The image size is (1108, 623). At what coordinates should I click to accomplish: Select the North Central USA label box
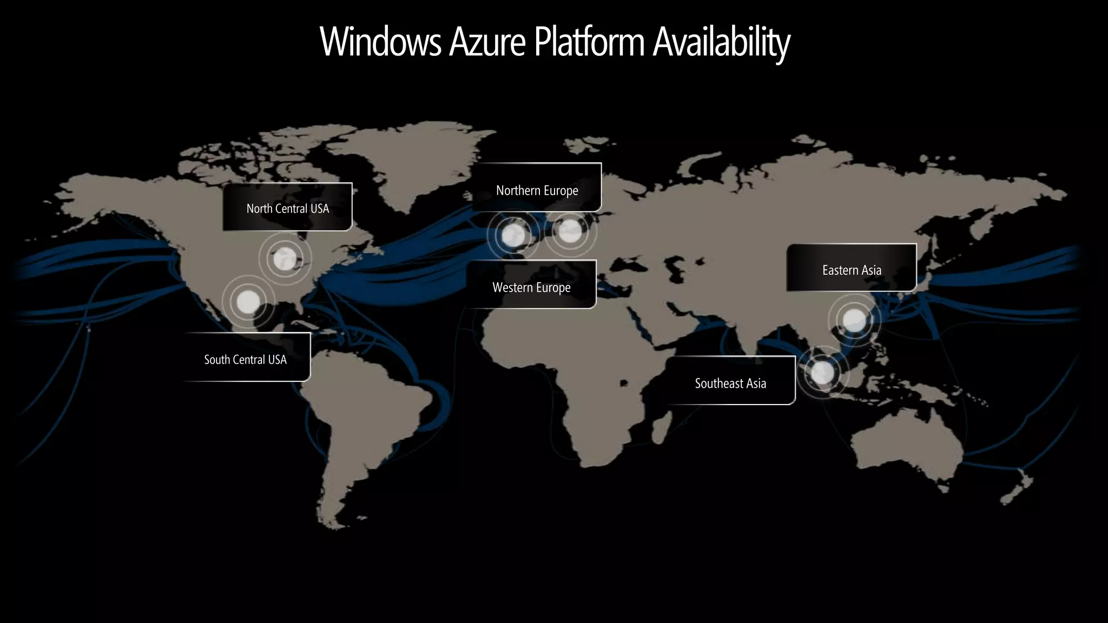pyautogui.click(x=287, y=208)
